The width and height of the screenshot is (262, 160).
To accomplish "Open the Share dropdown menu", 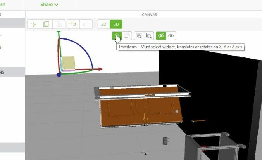I will tap(49, 5).
